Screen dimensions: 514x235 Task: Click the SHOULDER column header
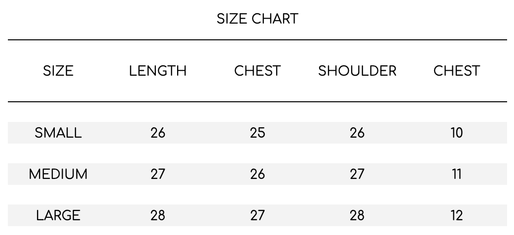pyautogui.click(x=357, y=71)
